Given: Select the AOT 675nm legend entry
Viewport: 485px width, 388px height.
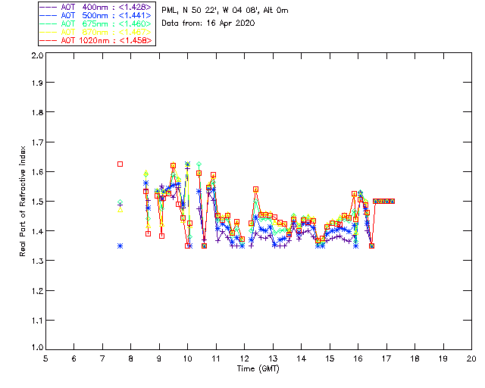Looking at the screenshot, I should coord(96,23).
